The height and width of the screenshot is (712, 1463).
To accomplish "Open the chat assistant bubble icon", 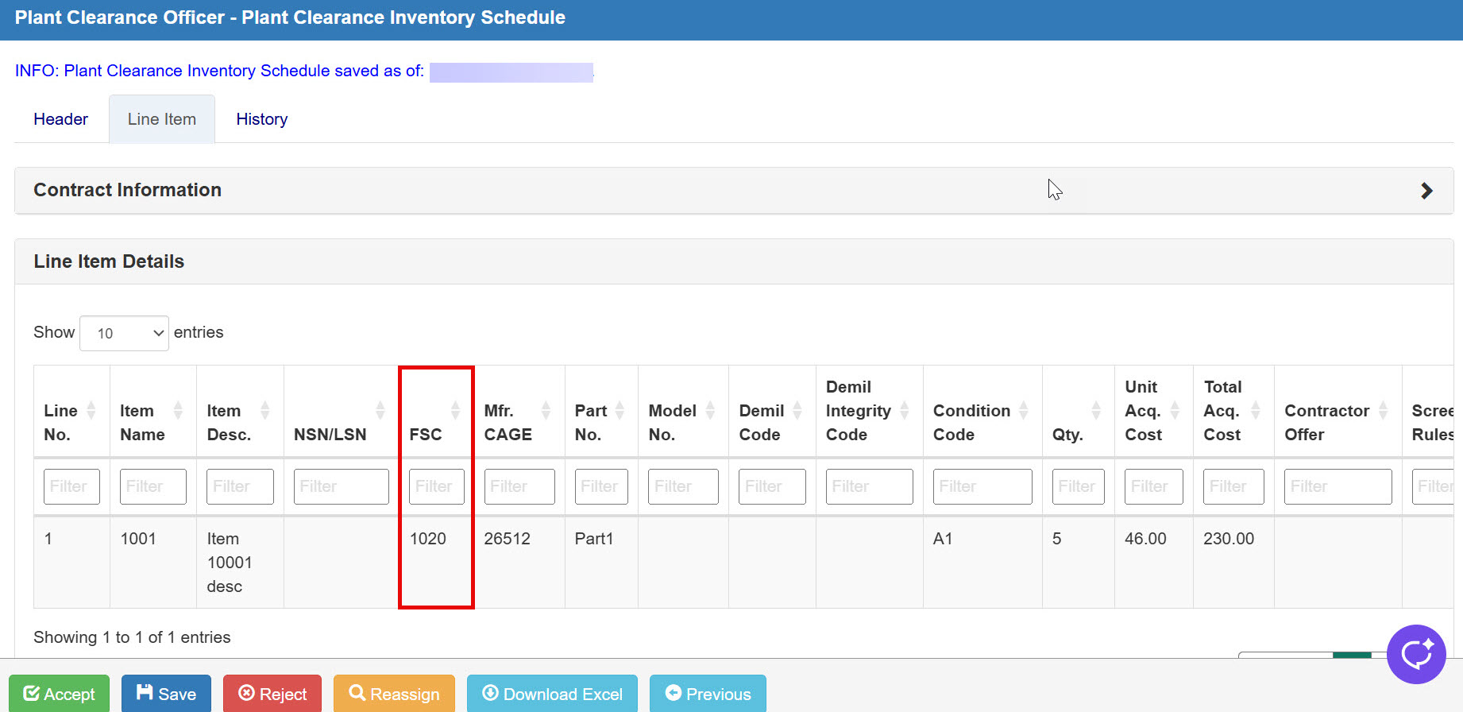I will pyautogui.click(x=1416, y=654).
